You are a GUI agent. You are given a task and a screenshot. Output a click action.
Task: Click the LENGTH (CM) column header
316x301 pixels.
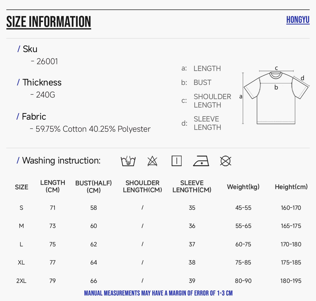coord(53,186)
